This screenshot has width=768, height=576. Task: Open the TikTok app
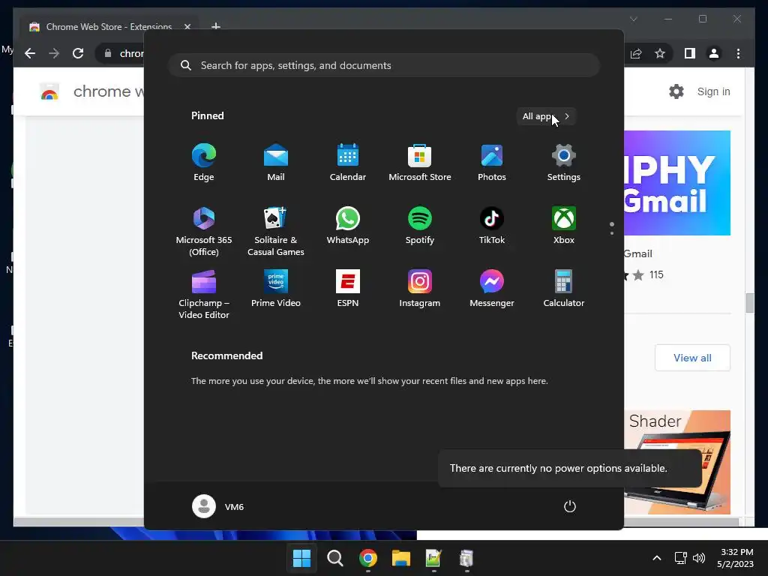pos(492,225)
